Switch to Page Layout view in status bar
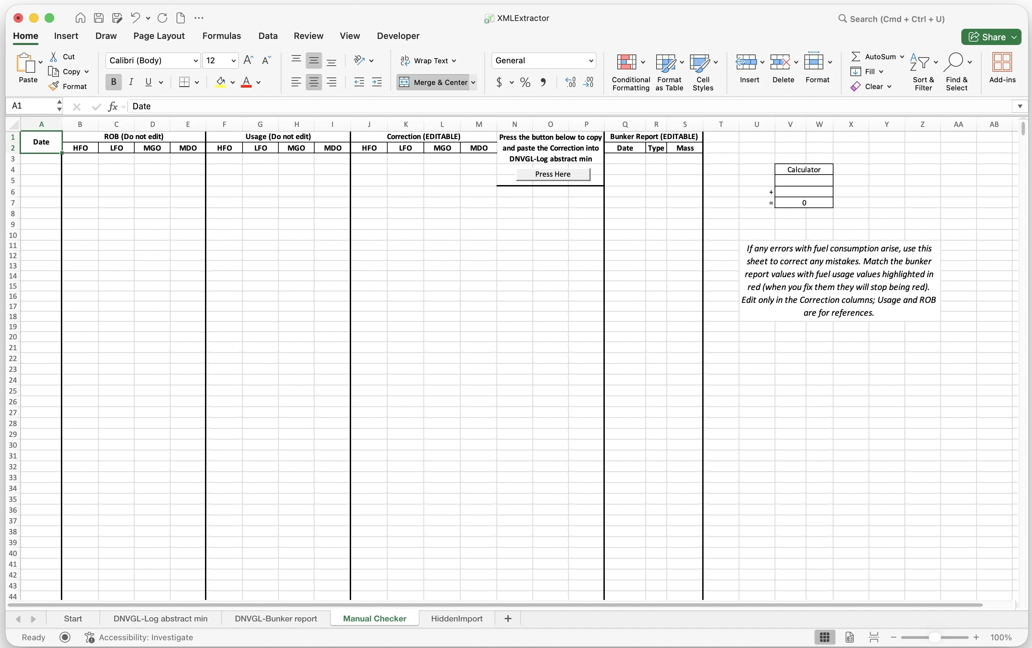1032x648 pixels. [x=849, y=637]
